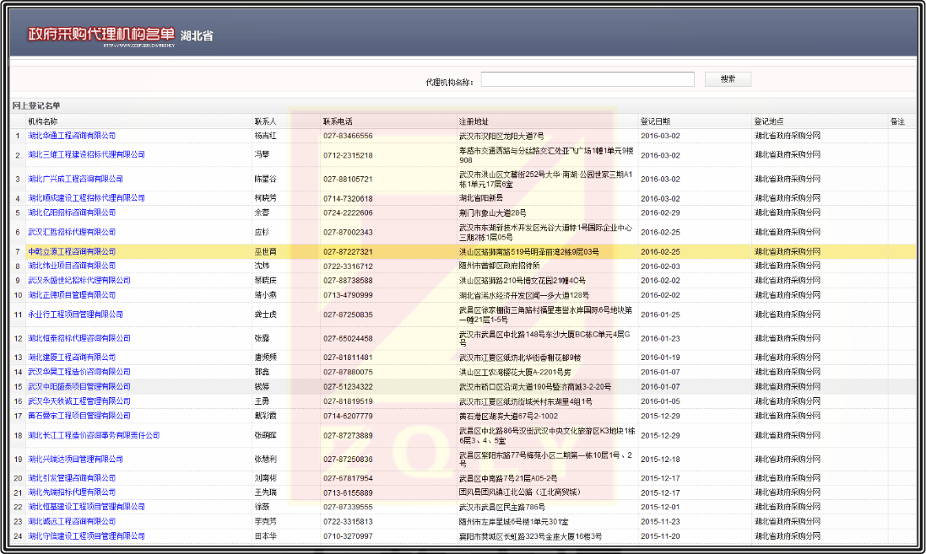Select 武汉汇哲招标代理有限公司 in row 6
This screenshot has width=926, height=554.
pyautogui.click(x=72, y=232)
